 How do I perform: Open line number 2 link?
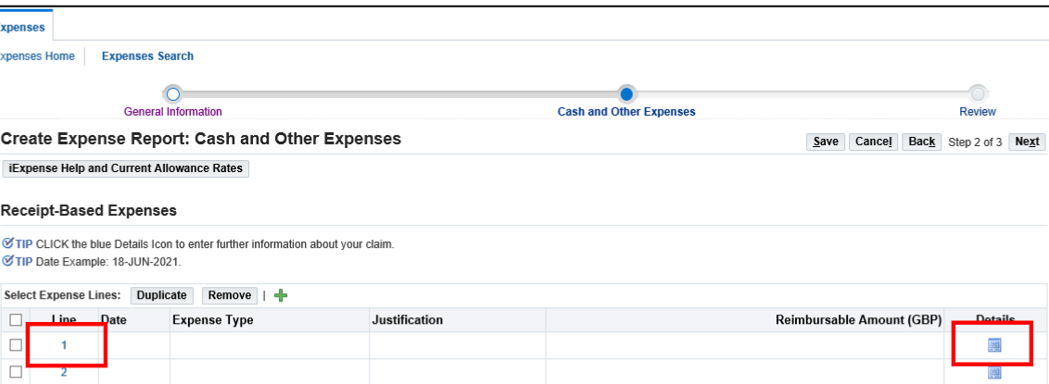(64, 373)
